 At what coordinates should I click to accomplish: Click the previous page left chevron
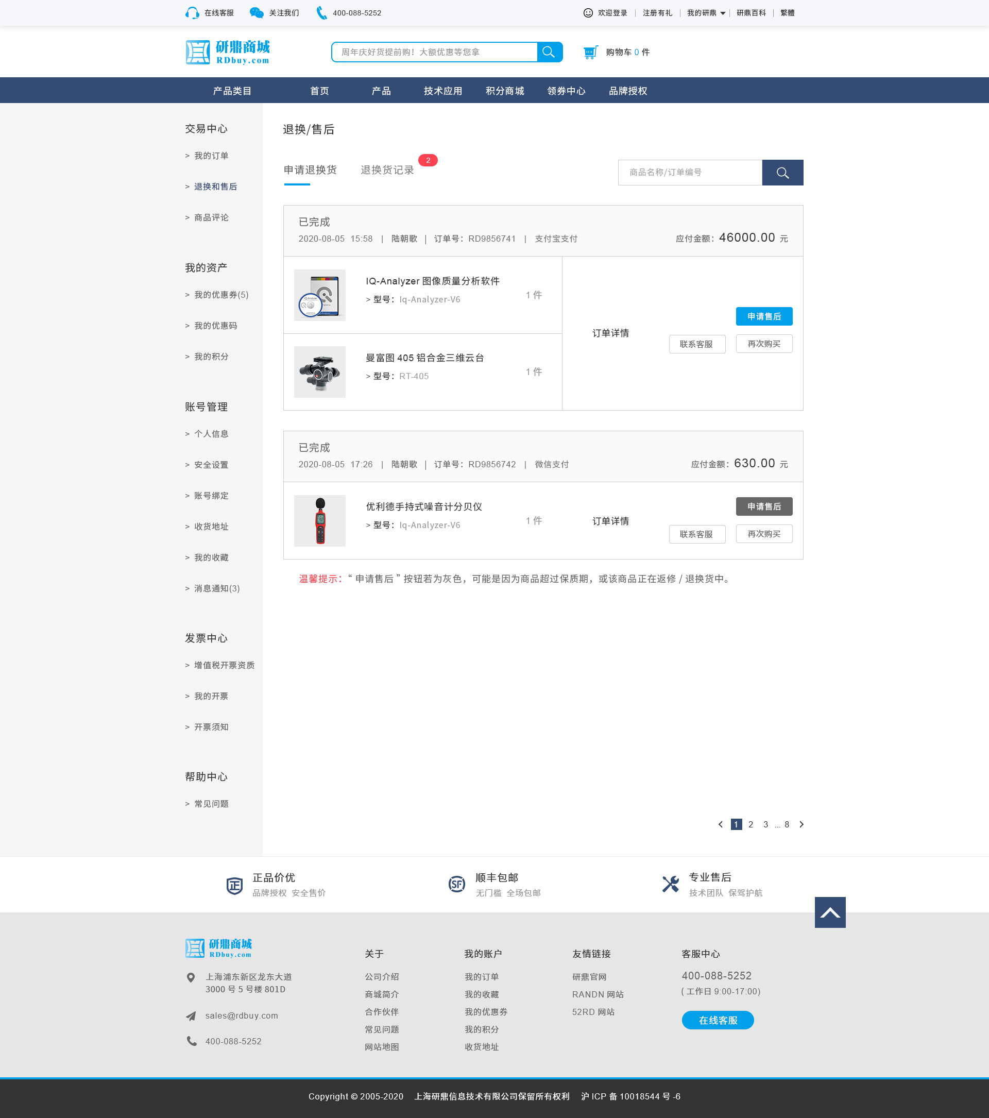coord(721,824)
